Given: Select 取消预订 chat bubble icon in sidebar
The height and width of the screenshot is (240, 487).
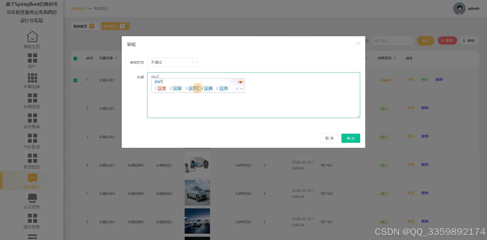Looking at the screenshot, I should click(32, 178).
